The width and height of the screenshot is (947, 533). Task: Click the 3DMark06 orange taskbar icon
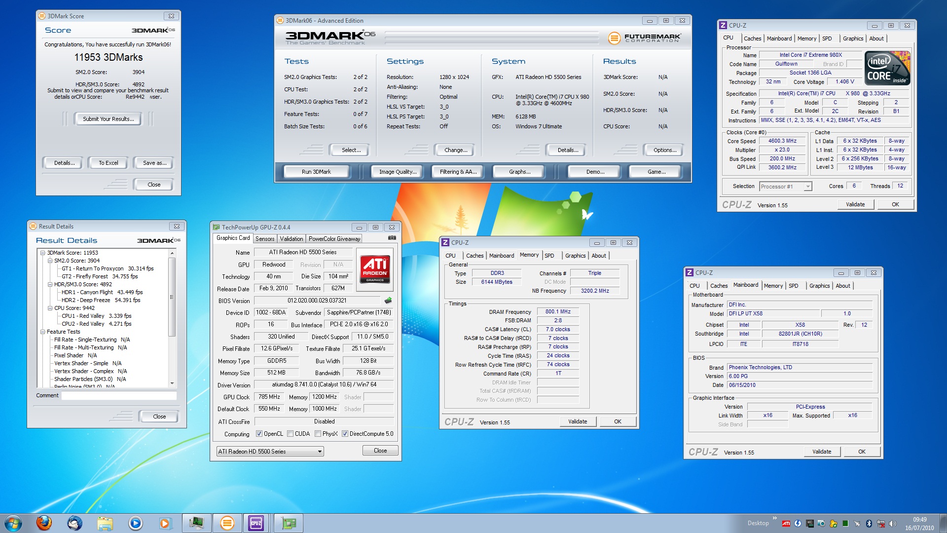227,523
